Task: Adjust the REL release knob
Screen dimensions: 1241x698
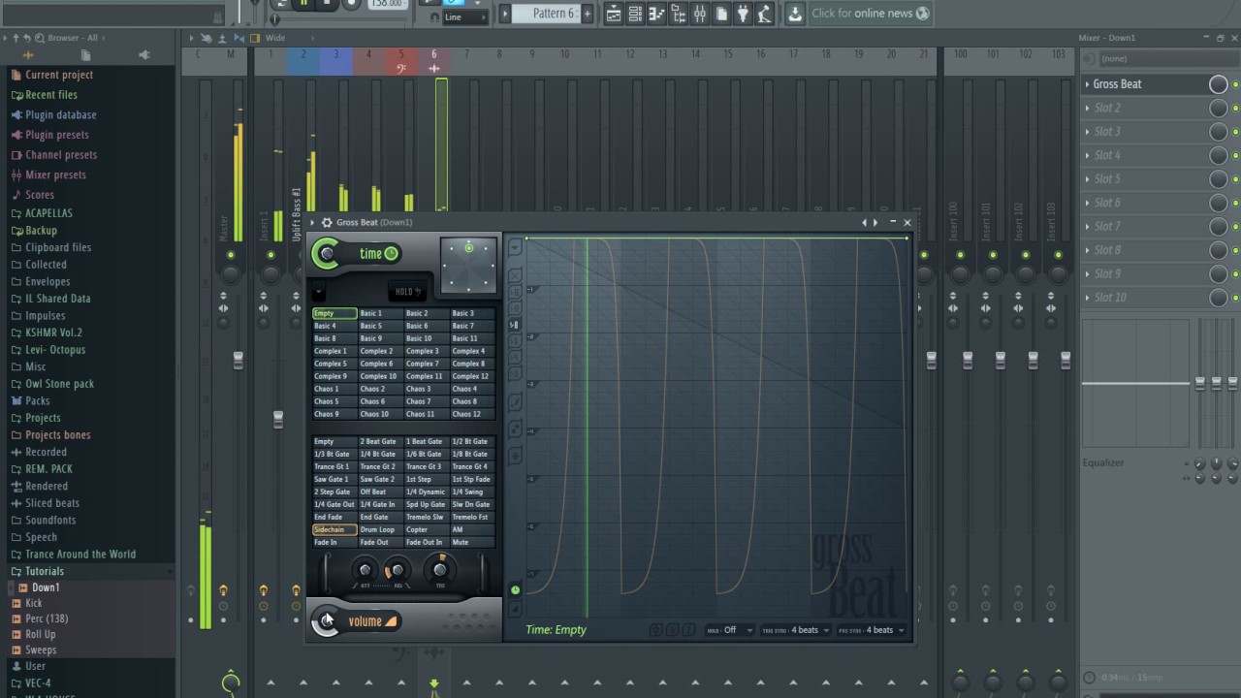Action: [397, 571]
